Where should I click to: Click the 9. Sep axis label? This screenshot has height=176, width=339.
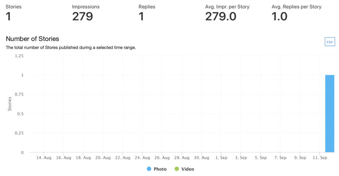click(300, 158)
